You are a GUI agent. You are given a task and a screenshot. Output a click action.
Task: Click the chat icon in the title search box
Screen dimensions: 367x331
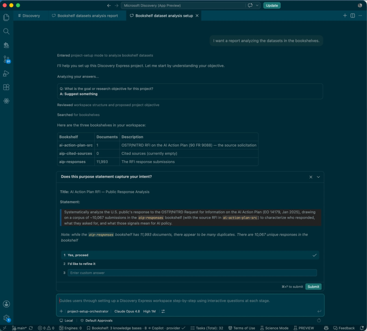point(250,5)
